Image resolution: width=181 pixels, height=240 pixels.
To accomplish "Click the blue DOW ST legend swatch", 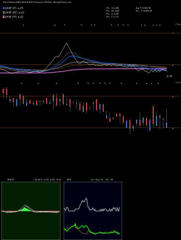I will [x=4, y=8].
